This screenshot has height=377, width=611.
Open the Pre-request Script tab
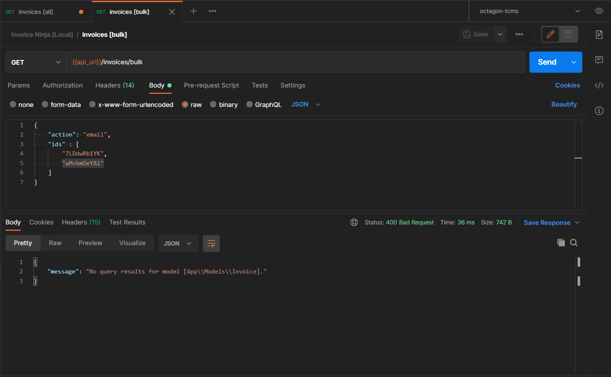(x=211, y=85)
